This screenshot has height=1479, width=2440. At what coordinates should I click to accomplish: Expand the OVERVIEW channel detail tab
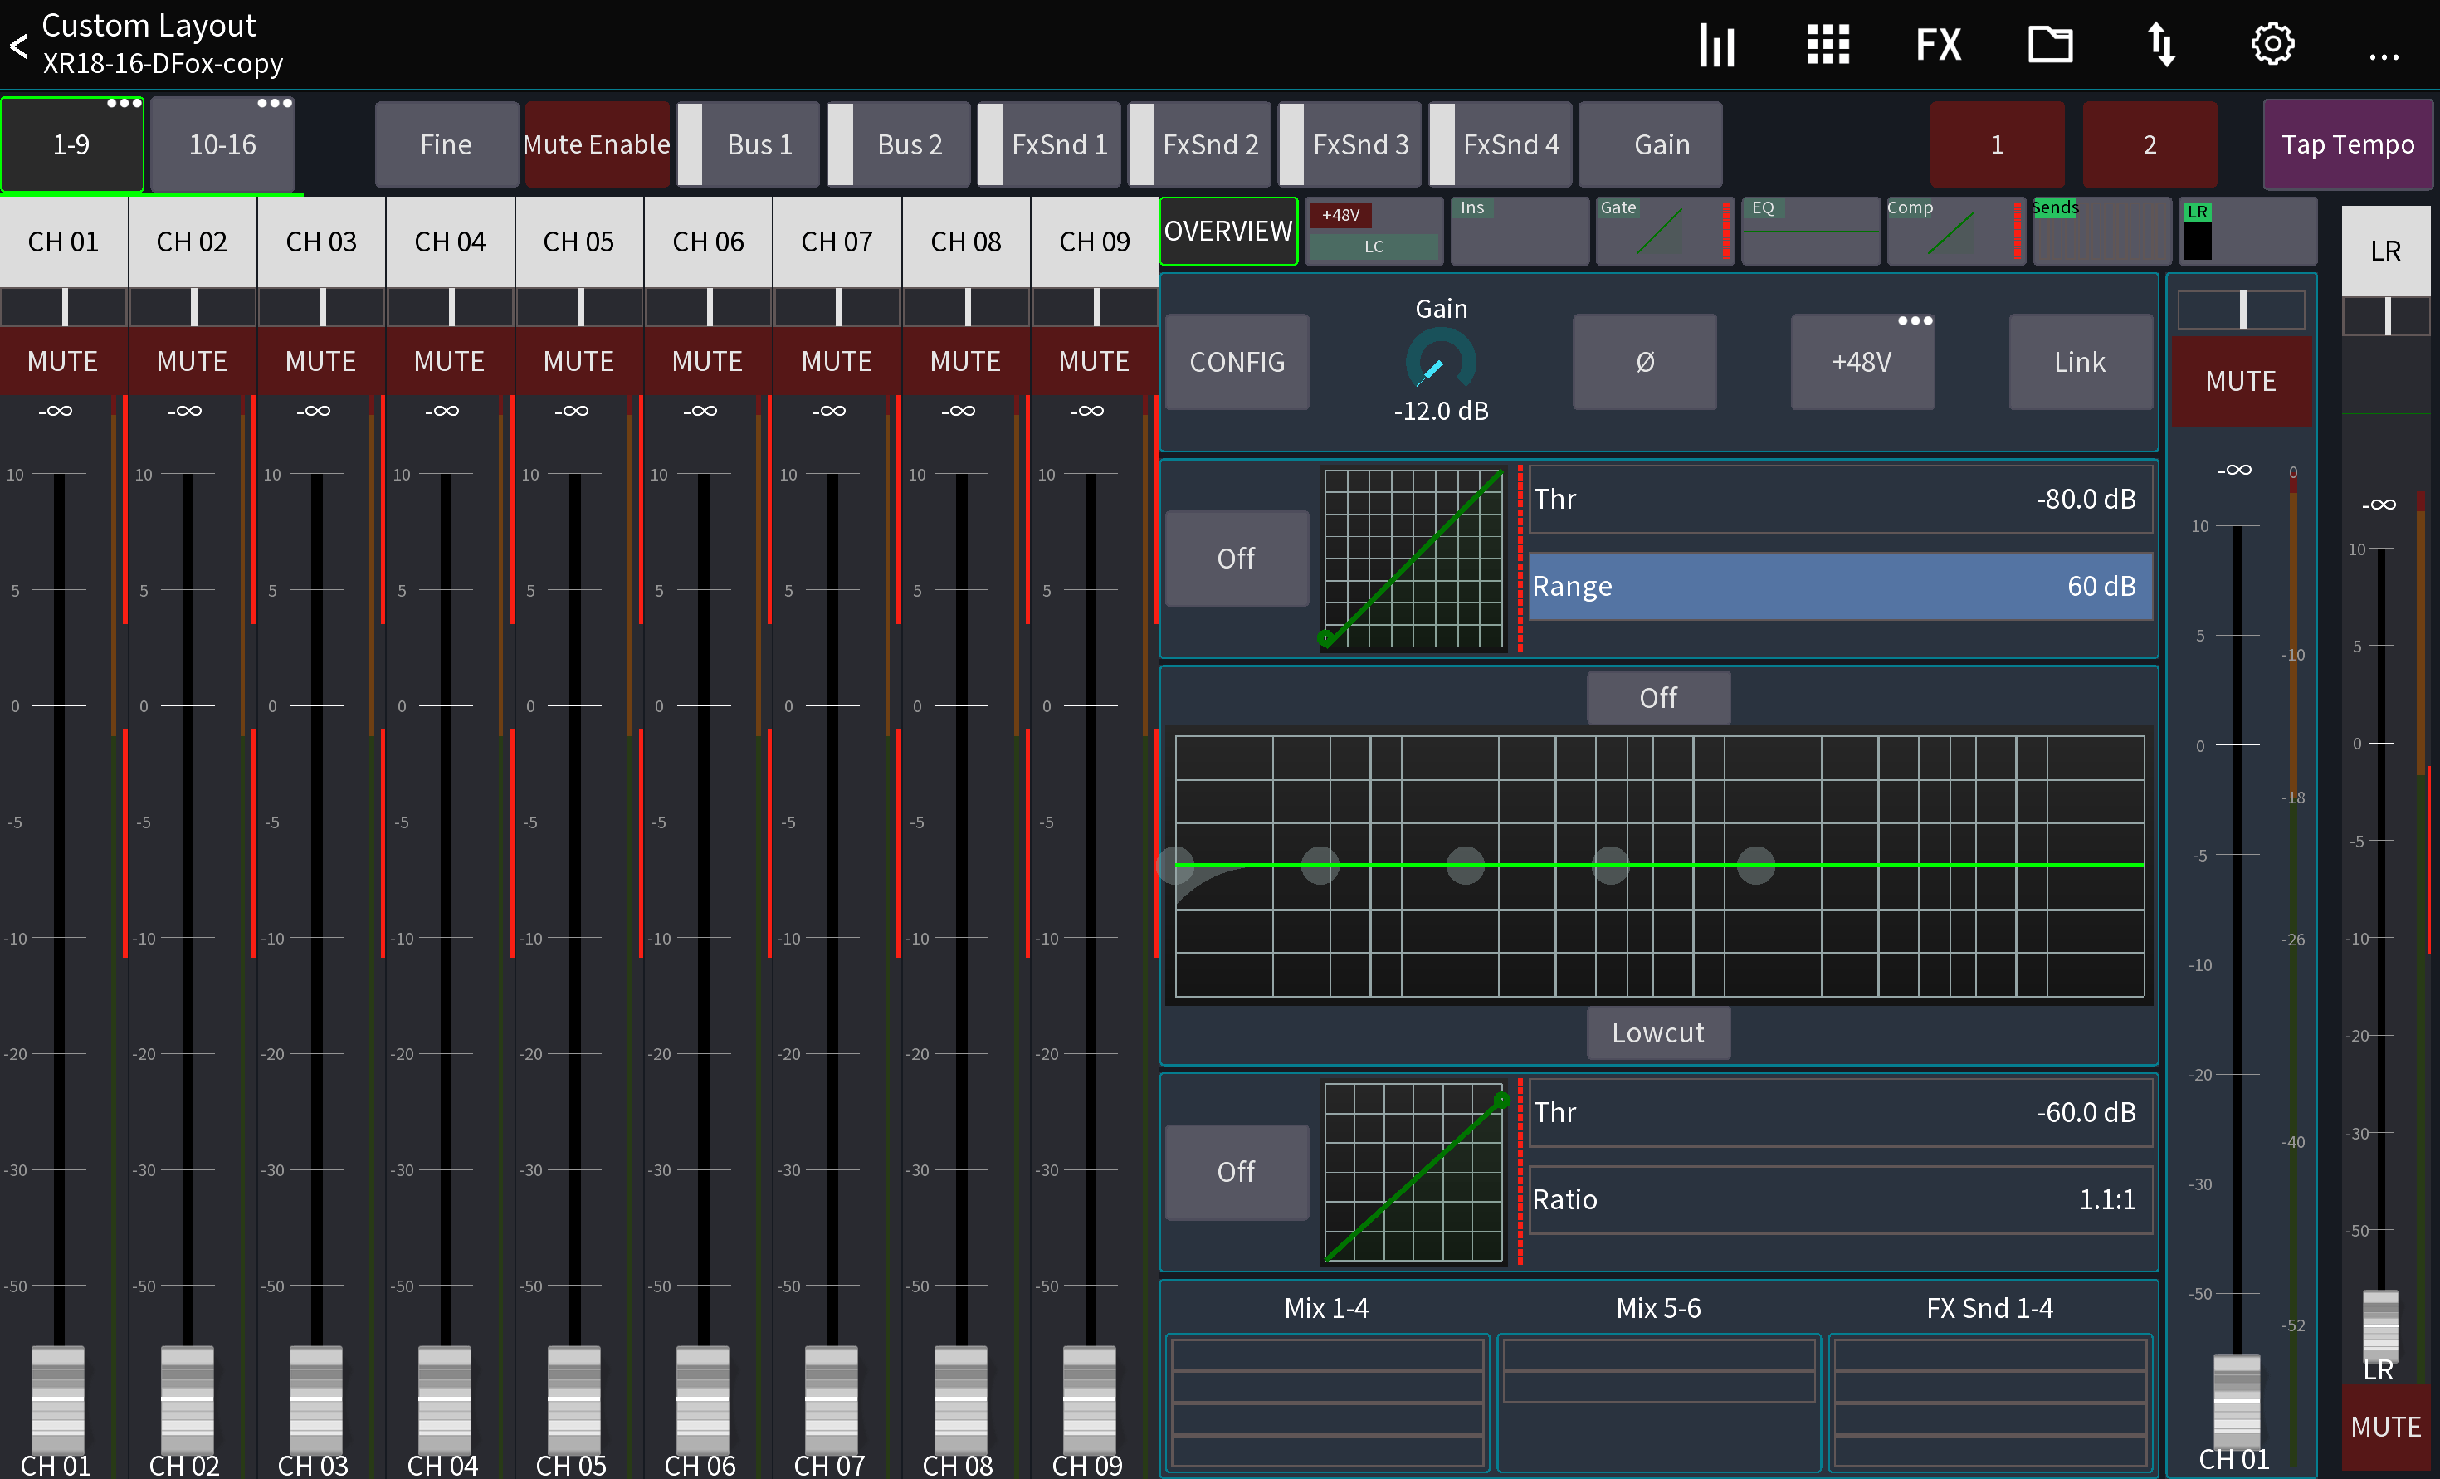[x=1229, y=231]
